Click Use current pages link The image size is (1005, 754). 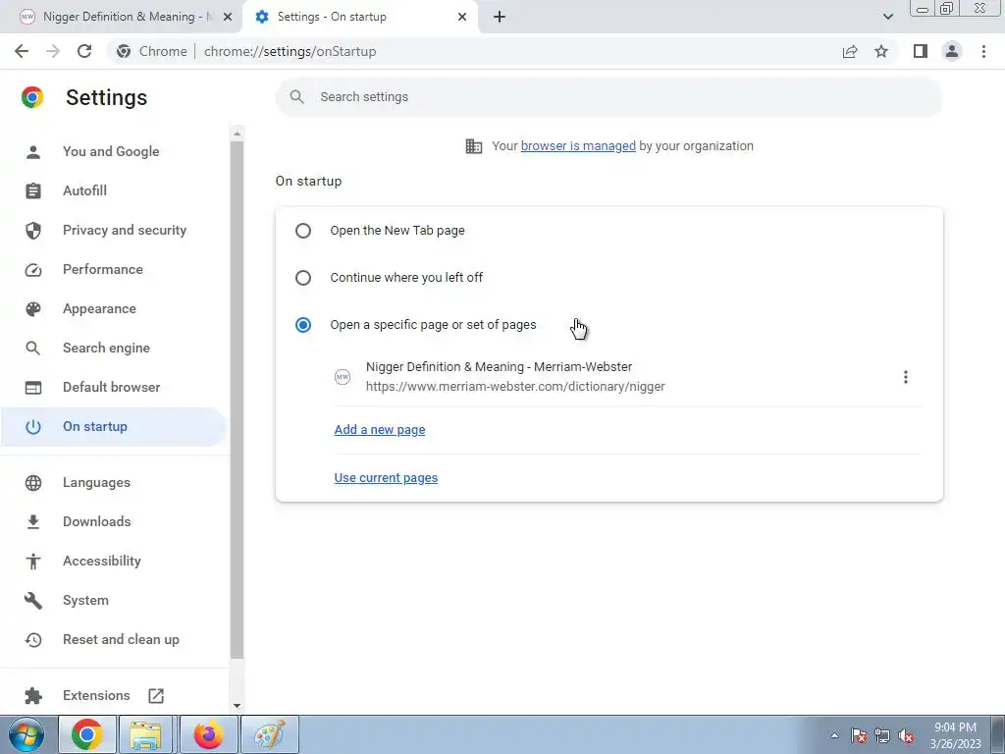click(386, 478)
